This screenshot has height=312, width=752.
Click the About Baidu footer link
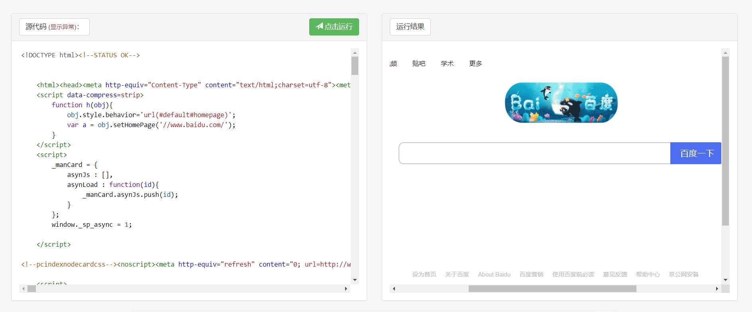tap(494, 274)
